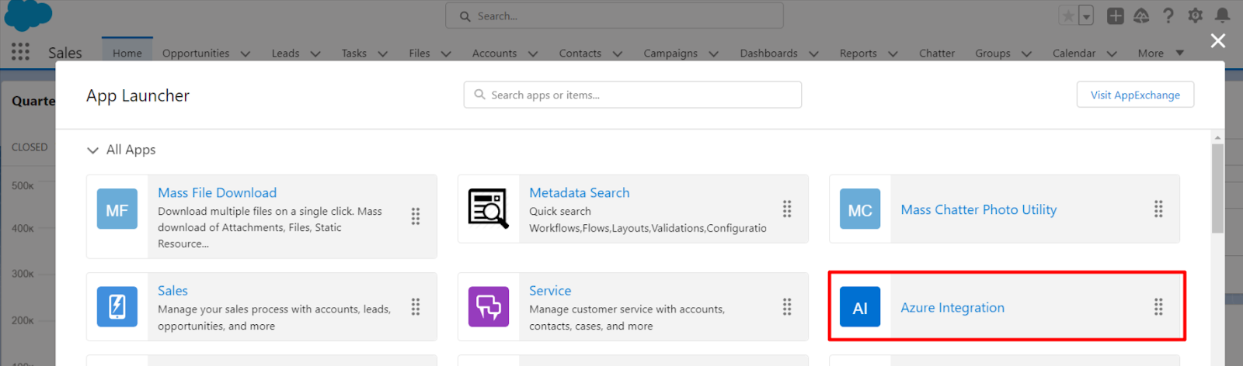The width and height of the screenshot is (1243, 366).
Task: Click the Opportunities tab label
Action: point(196,53)
